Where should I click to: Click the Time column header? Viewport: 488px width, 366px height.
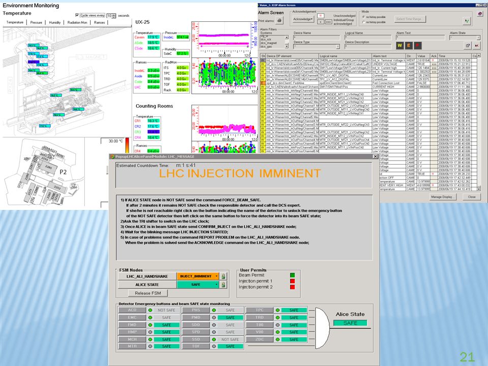coord(454,56)
